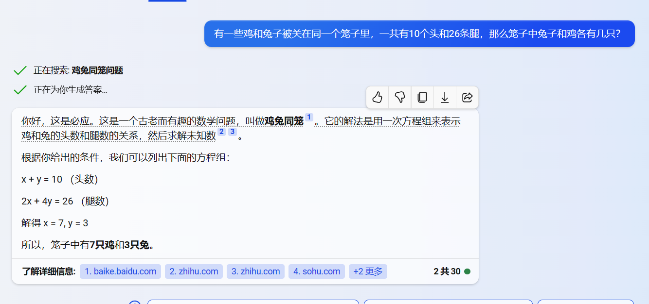
Task: Click the search query text 鸡兔同笼问题
Action: pos(97,71)
